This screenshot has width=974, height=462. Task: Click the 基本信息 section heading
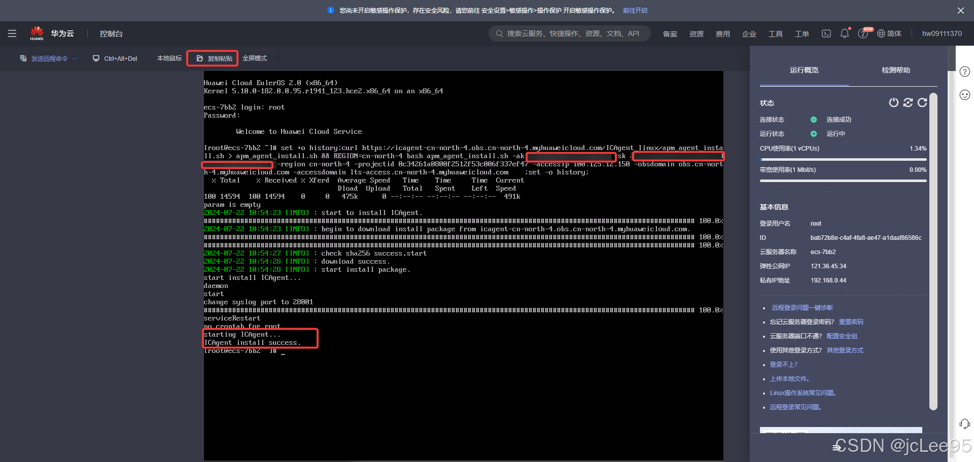coord(774,207)
